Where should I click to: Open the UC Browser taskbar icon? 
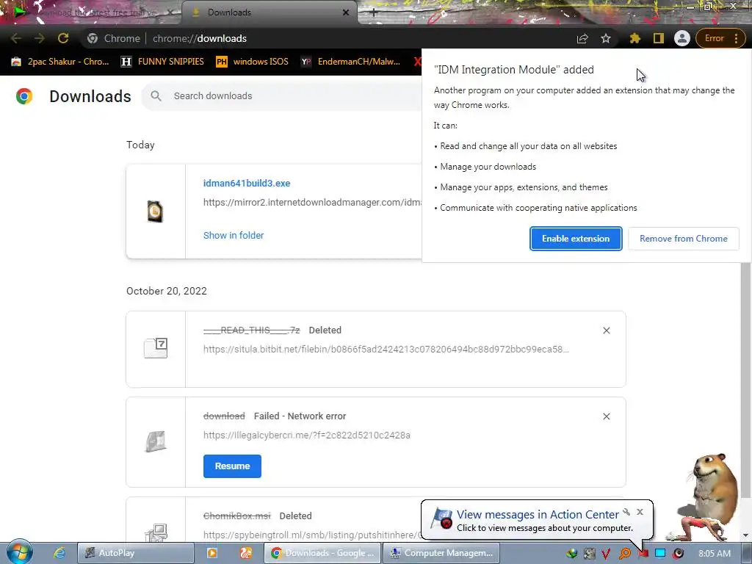pos(246,553)
